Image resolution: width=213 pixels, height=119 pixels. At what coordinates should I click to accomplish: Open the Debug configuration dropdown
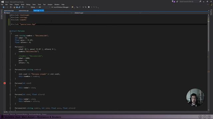[34, 7]
